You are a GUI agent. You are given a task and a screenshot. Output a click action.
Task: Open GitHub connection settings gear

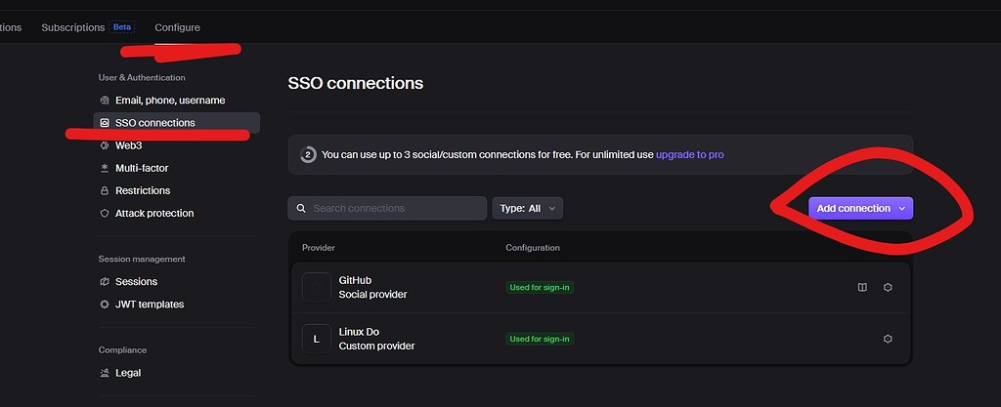click(888, 287)
